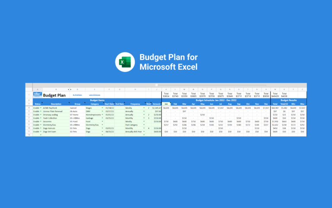The image size is (332, 208).
Task: Select the 07-Home group cell
Action: click(x=77, y=114)
